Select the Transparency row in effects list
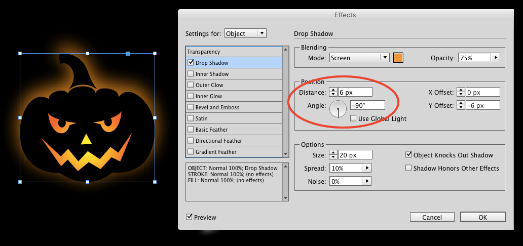The height and width of the screenshot is (246, 523). (234, 52)
